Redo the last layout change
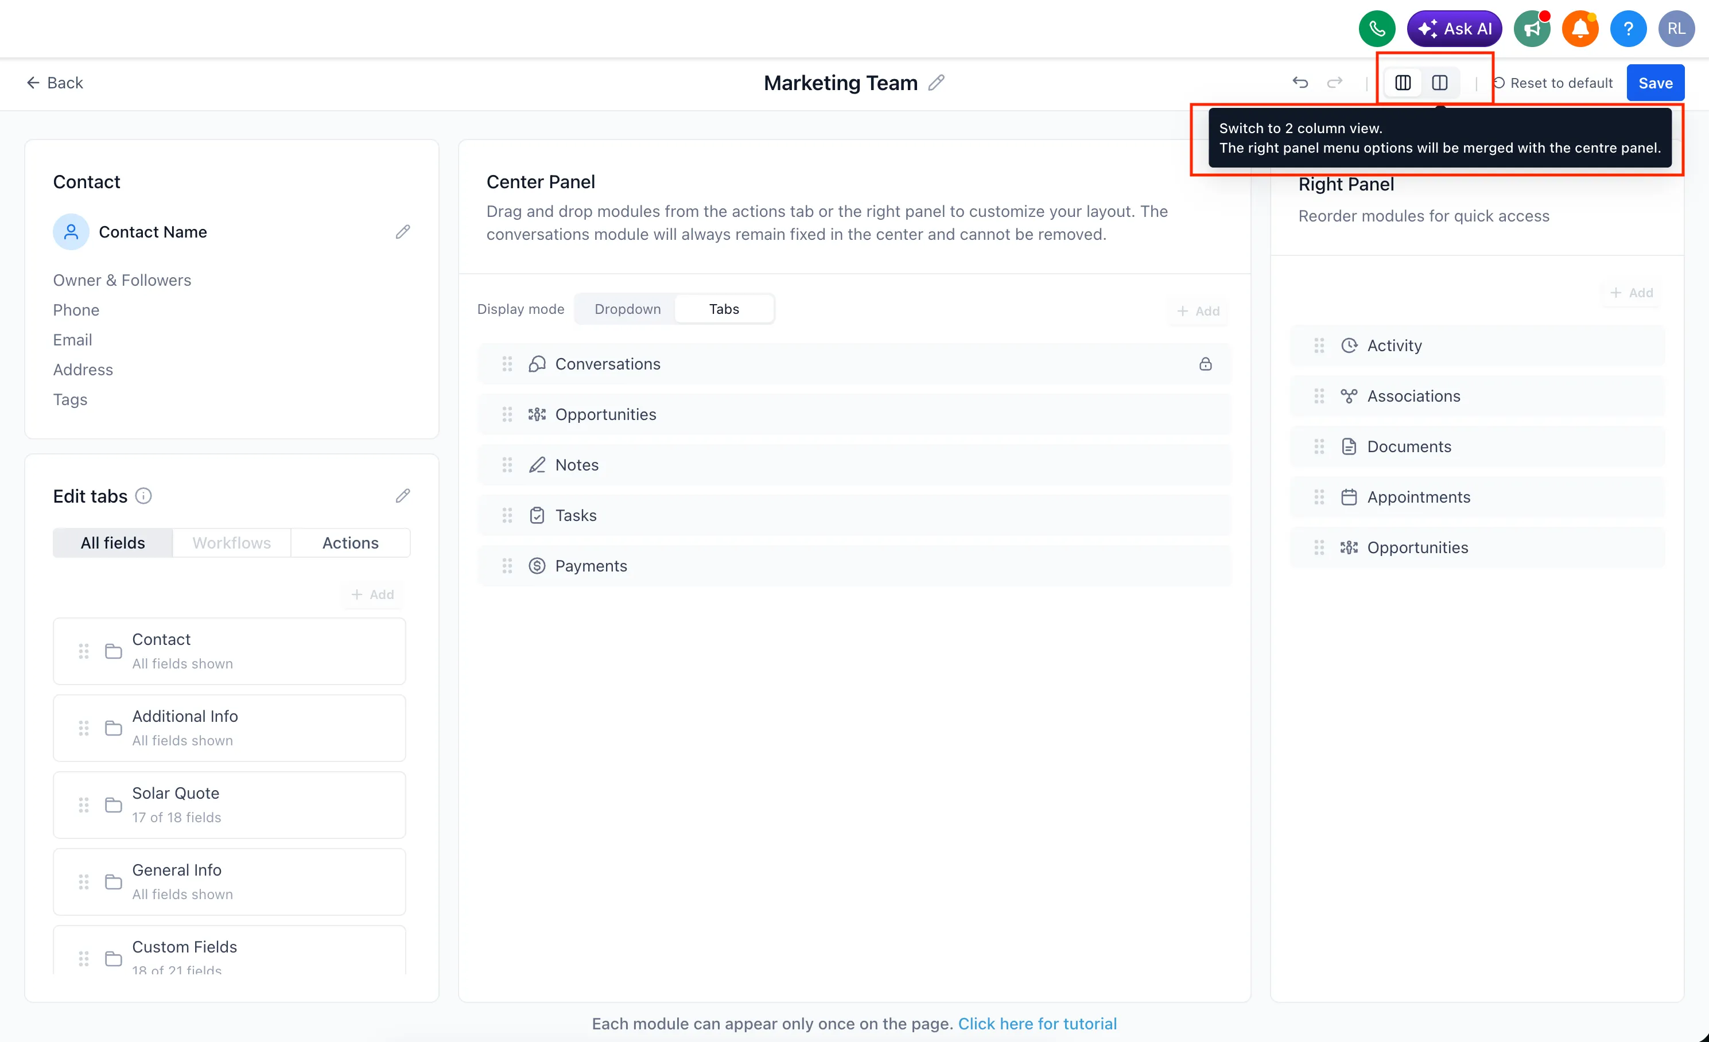Viewport: 1709px width, 1042px height. (x=1335, y=83)
